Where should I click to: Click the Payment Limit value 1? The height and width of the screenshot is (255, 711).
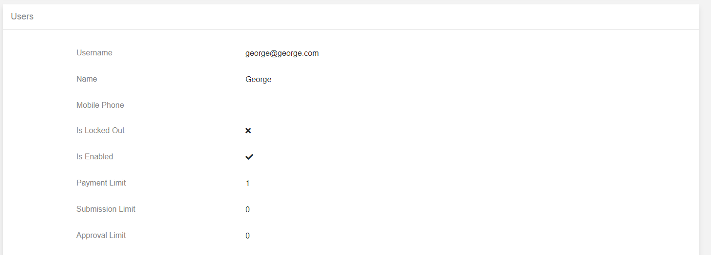click(247, 184)
